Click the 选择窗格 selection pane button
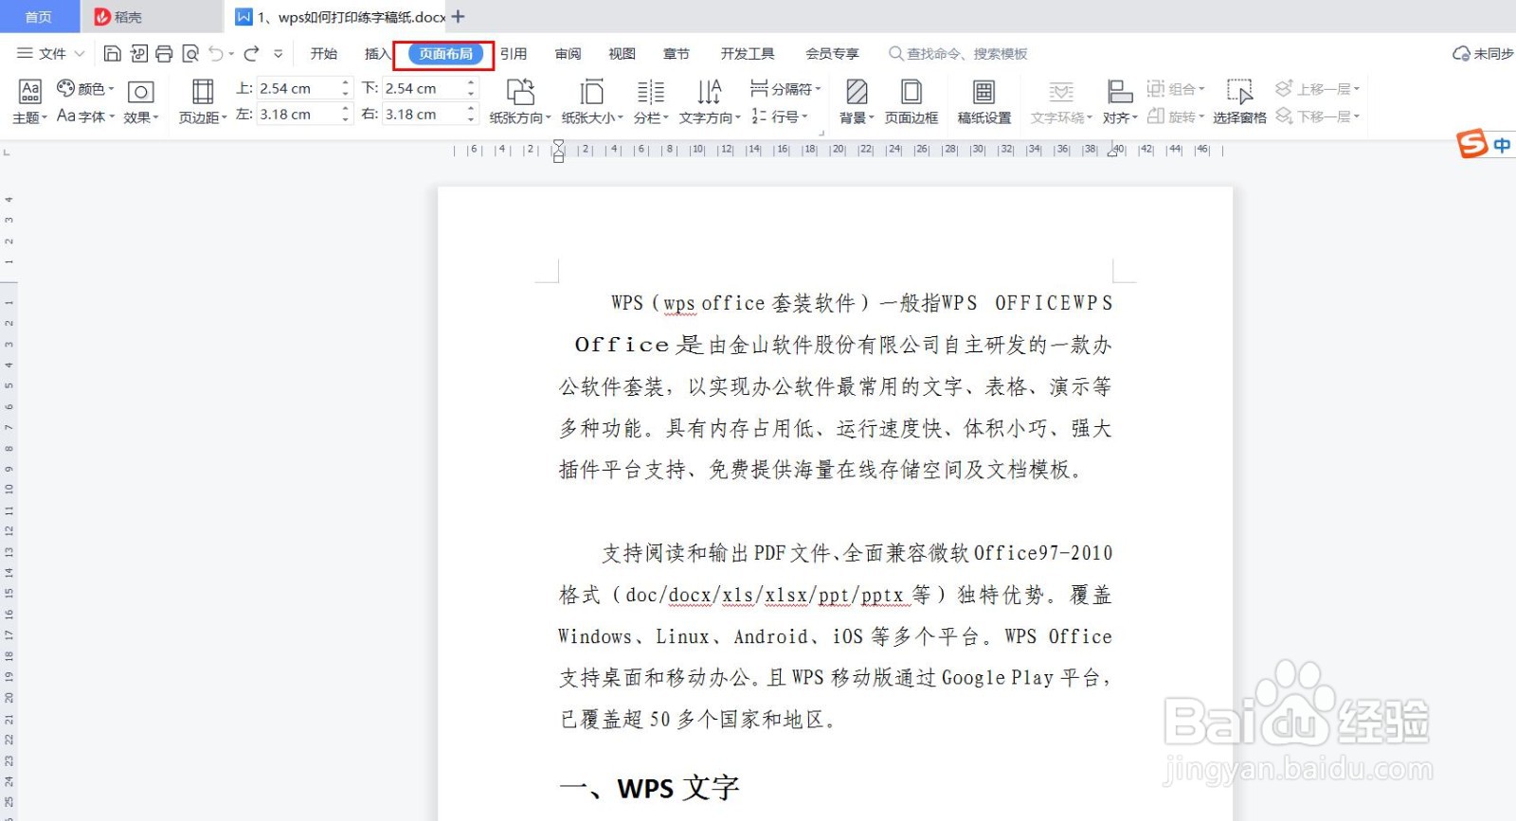The height and width of the screenshot is (821, 1516). pyautogui.click(x=1239, y=102)
